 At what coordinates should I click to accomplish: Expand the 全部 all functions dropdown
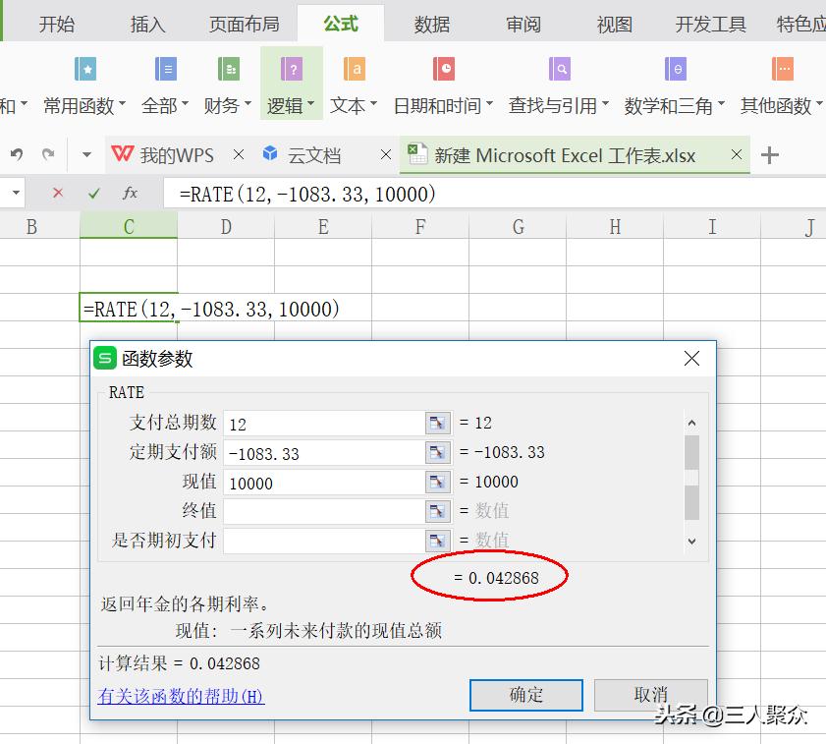[165, 105]
